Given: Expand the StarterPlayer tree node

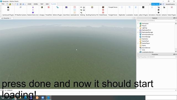Looking at the screenshot, I should coord(138,43).
